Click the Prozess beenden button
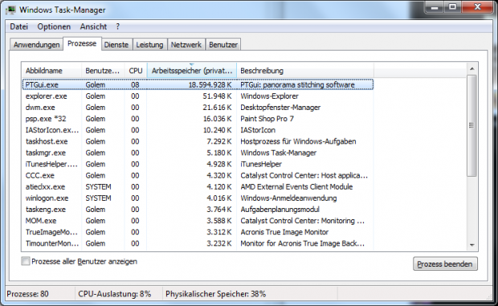Screen dimensions: 498x306 (445, 263)
